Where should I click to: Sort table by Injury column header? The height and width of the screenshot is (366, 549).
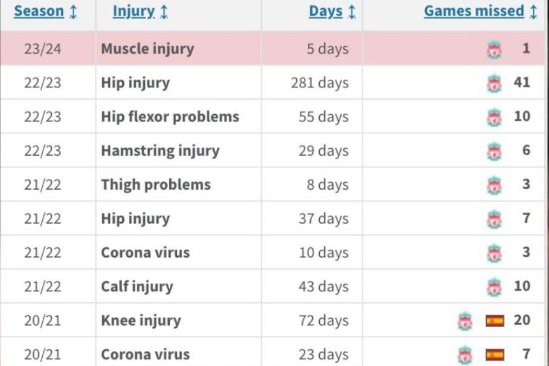[x=133, y=11]
